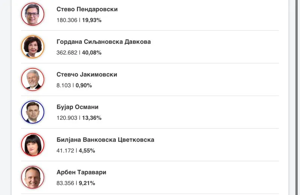Click the 83.356 vote count for Taravari
This screenshot has width=300, height=195.
65,183
